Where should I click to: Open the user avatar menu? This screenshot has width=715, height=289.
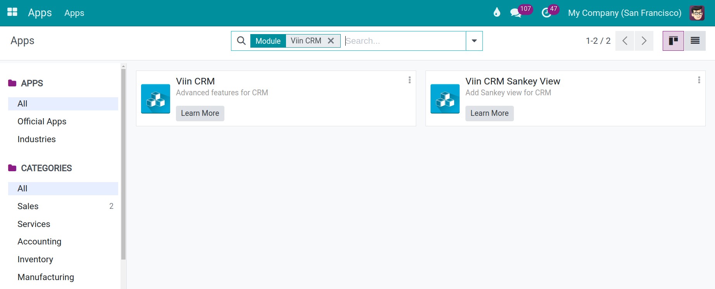pyautogui.click(x=697, y=13)
